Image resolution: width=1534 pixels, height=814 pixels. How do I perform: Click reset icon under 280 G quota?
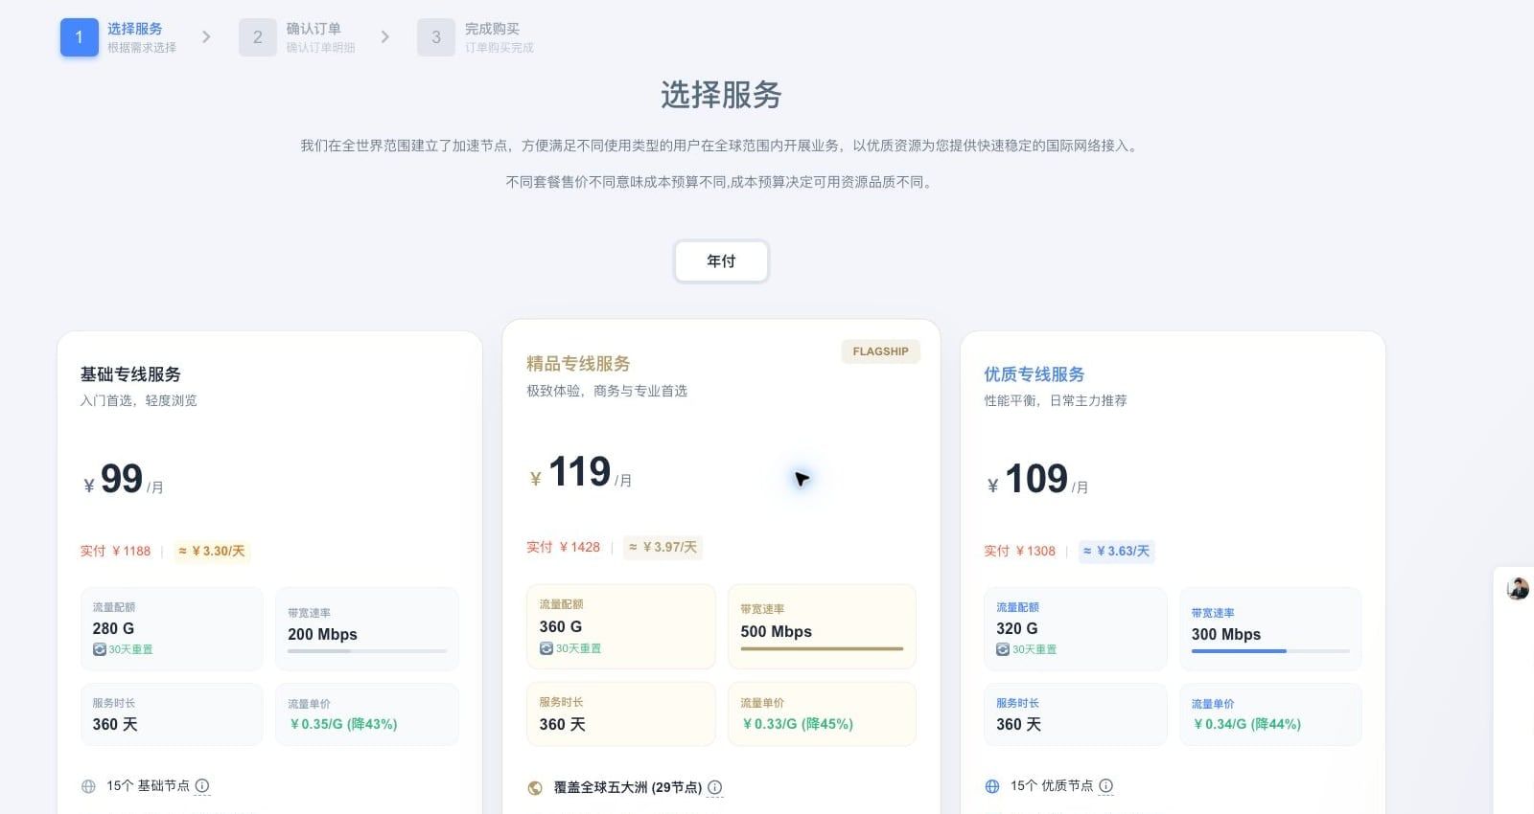click(99, 649)
